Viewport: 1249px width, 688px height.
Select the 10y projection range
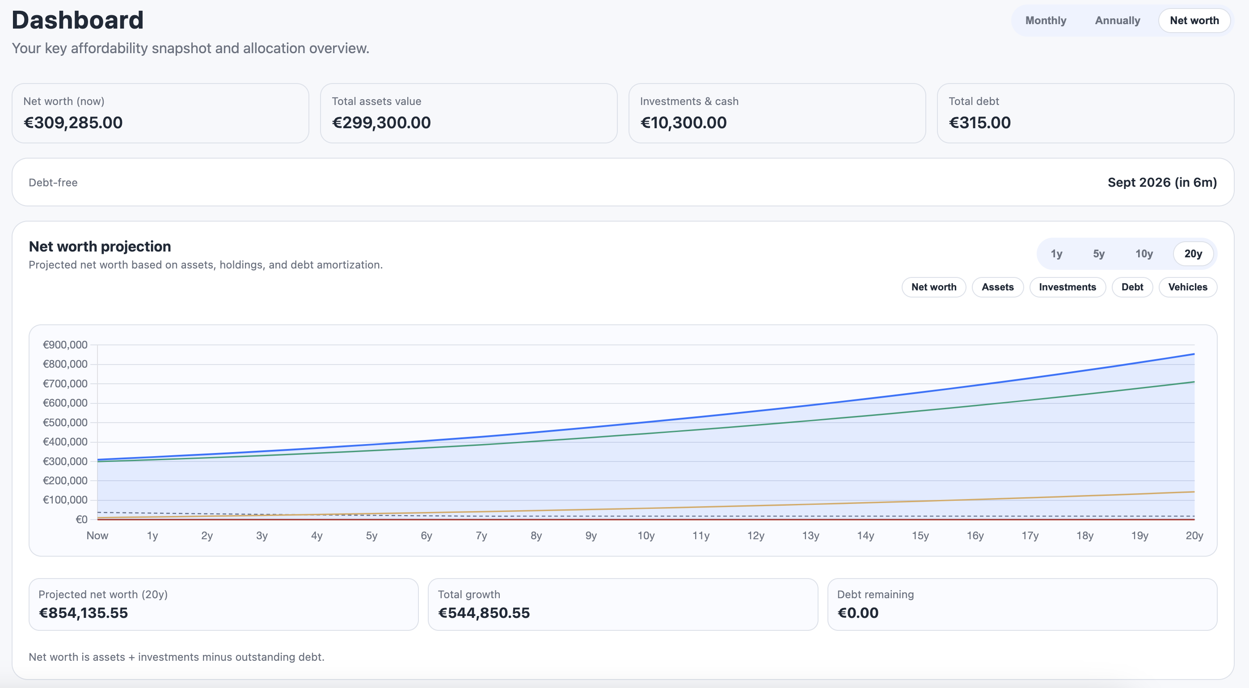(1144, 253)
